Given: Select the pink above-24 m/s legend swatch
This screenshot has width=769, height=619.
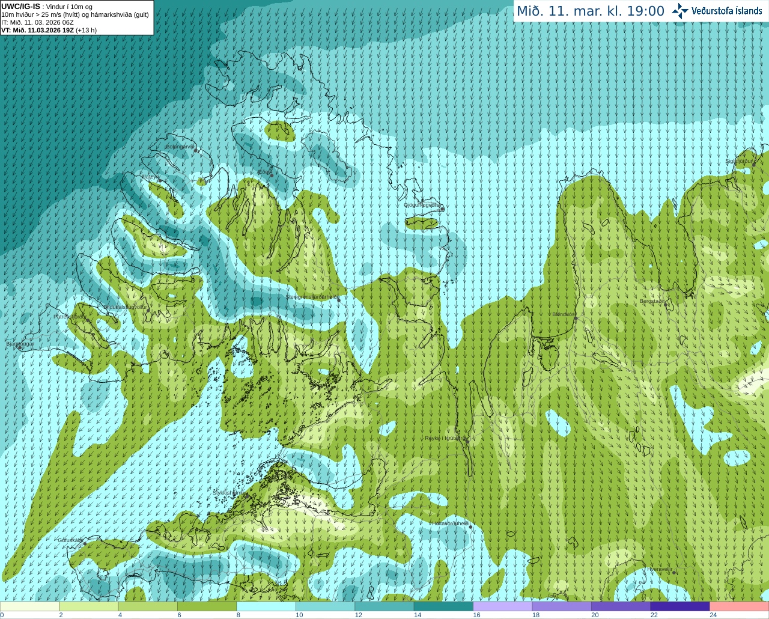Looking at the screenshot, I should tap(740, 606).
